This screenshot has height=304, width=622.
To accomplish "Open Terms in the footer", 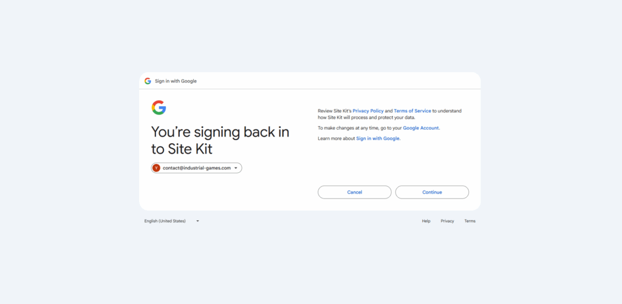I will 470,221.
